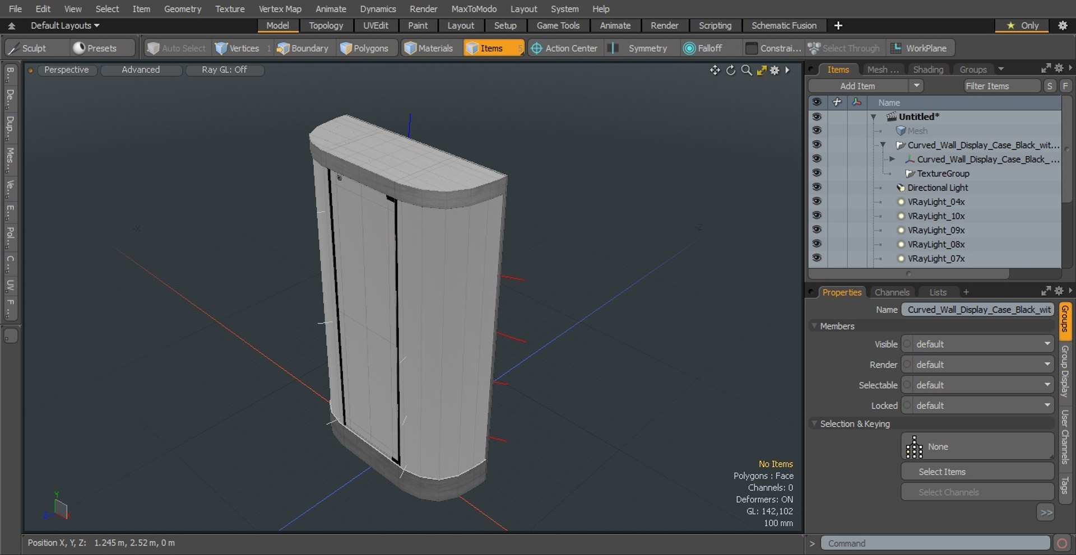The image size is (1076, 555).
Task: Click the Select Items button
Action: click(977, 472)
